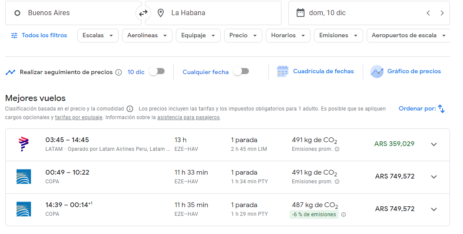Open Ordenar por sorting options

[x=421, y=109]
